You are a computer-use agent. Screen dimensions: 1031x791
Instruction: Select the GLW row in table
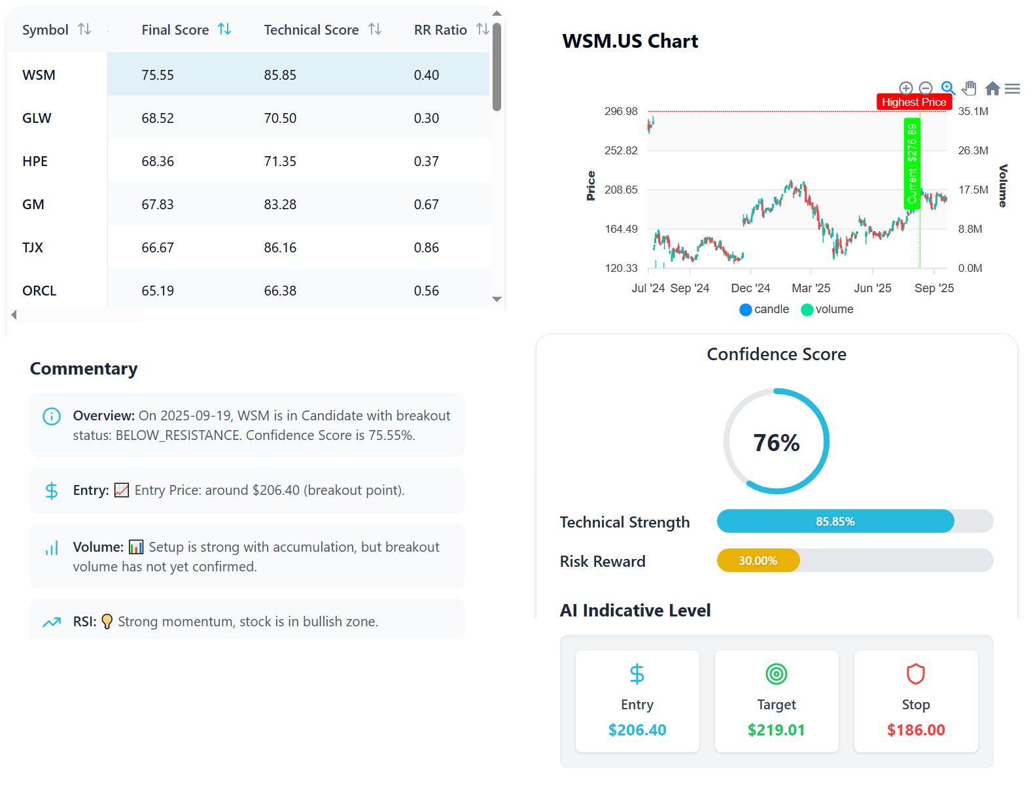click(x=37, y=118)
